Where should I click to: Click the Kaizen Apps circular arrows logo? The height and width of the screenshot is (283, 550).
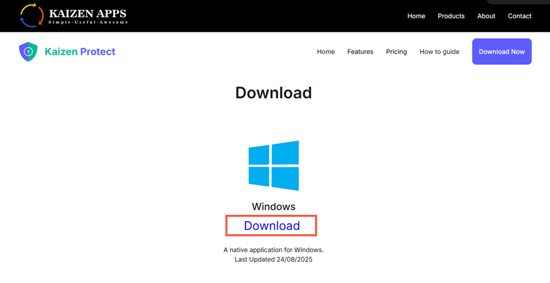coord(31,15)
